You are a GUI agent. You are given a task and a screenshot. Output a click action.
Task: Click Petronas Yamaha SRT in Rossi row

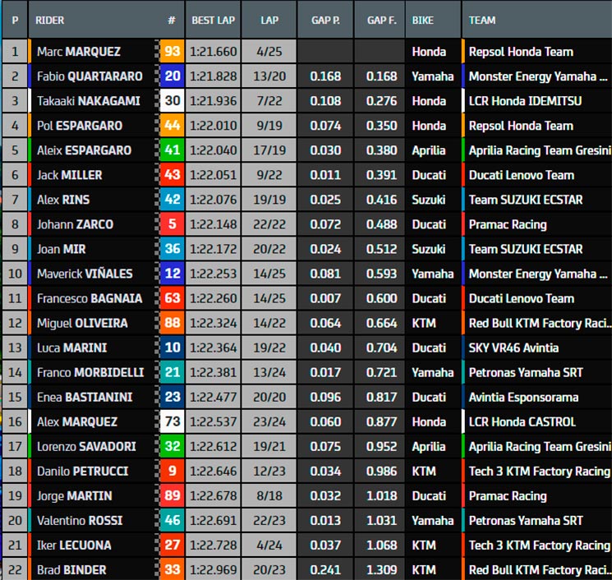pyautogui.click(x=526, y=520)
